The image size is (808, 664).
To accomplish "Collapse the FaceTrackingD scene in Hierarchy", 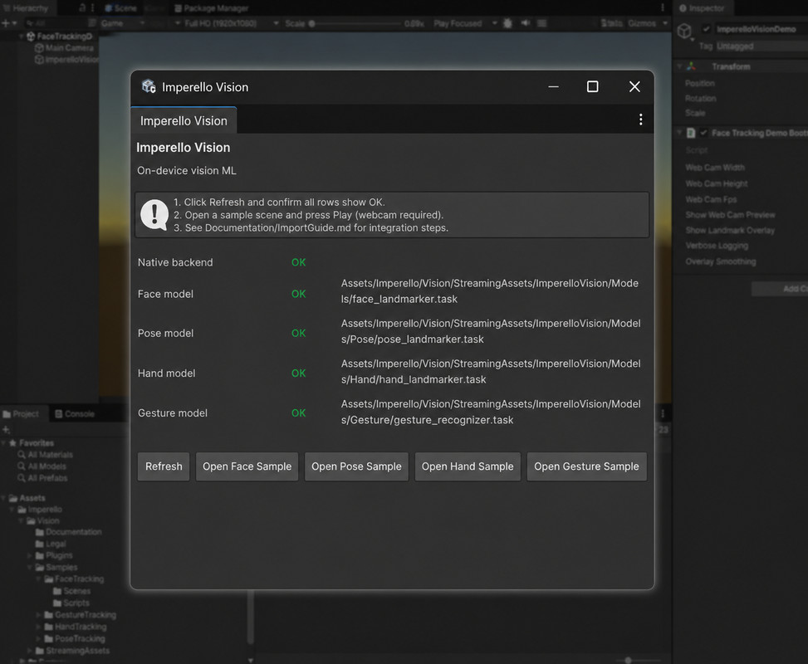I will pos(21,36).
